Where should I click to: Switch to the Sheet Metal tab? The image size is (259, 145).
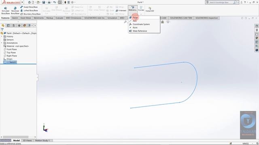pos(25,18)
